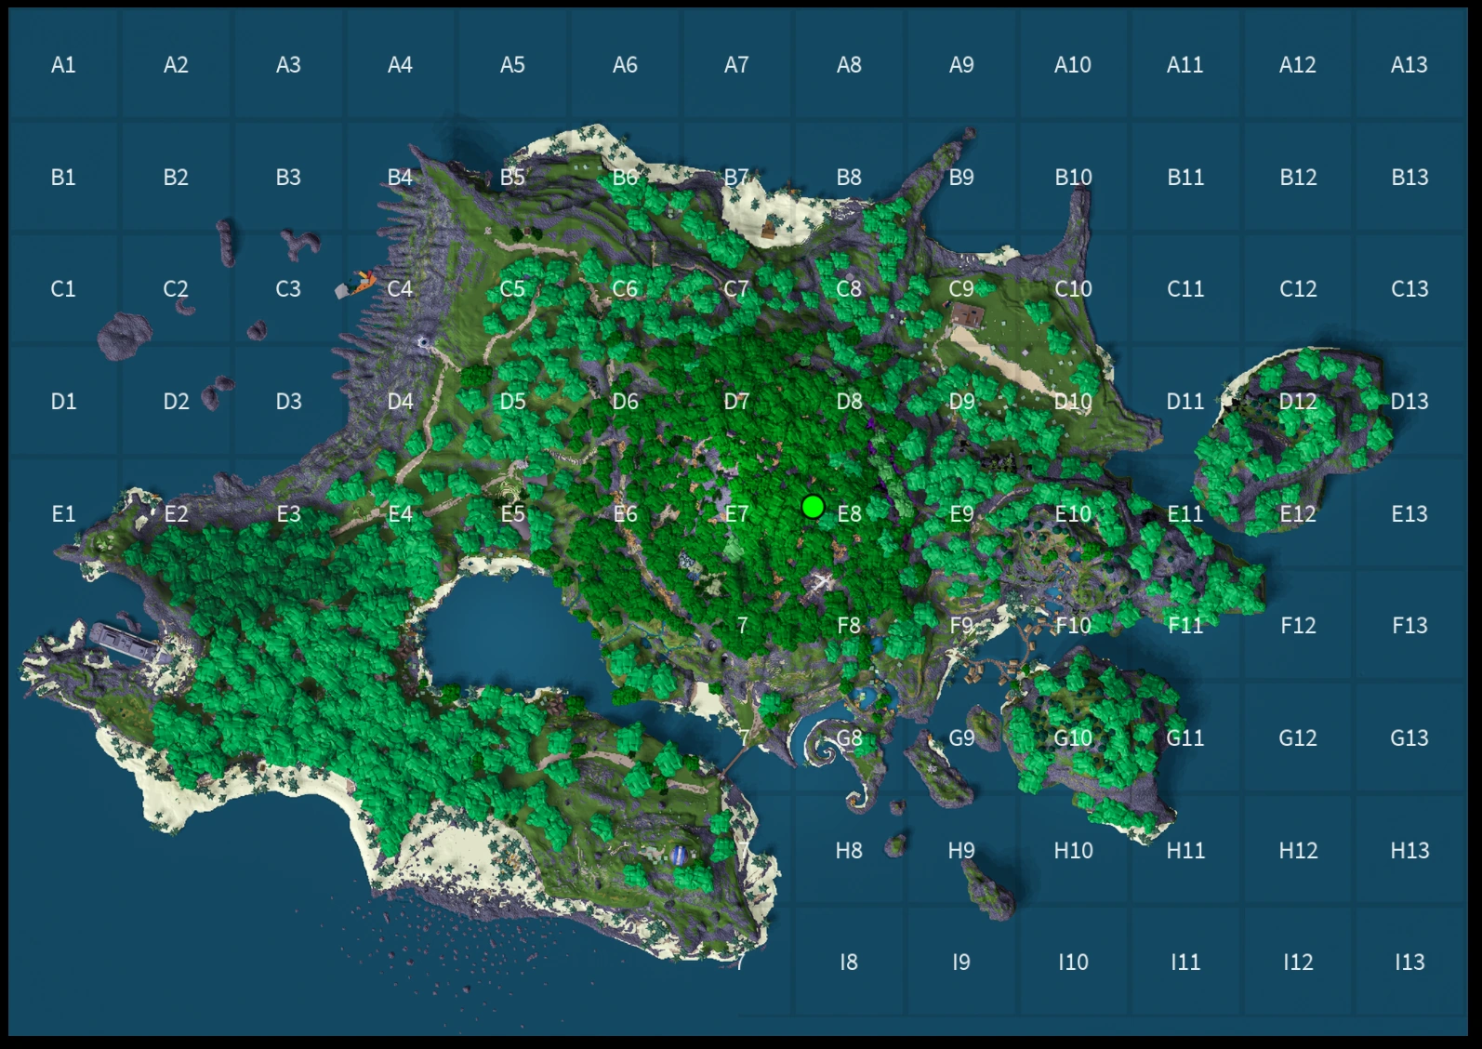Select grid cell label A13
1482x1049 pixels.
(1409, 65)
